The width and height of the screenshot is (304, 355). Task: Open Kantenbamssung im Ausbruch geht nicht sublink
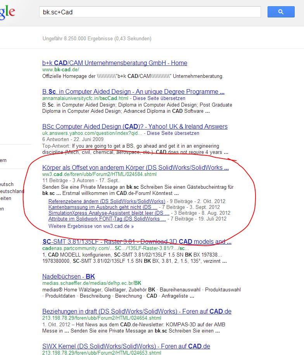click(103, 207)
